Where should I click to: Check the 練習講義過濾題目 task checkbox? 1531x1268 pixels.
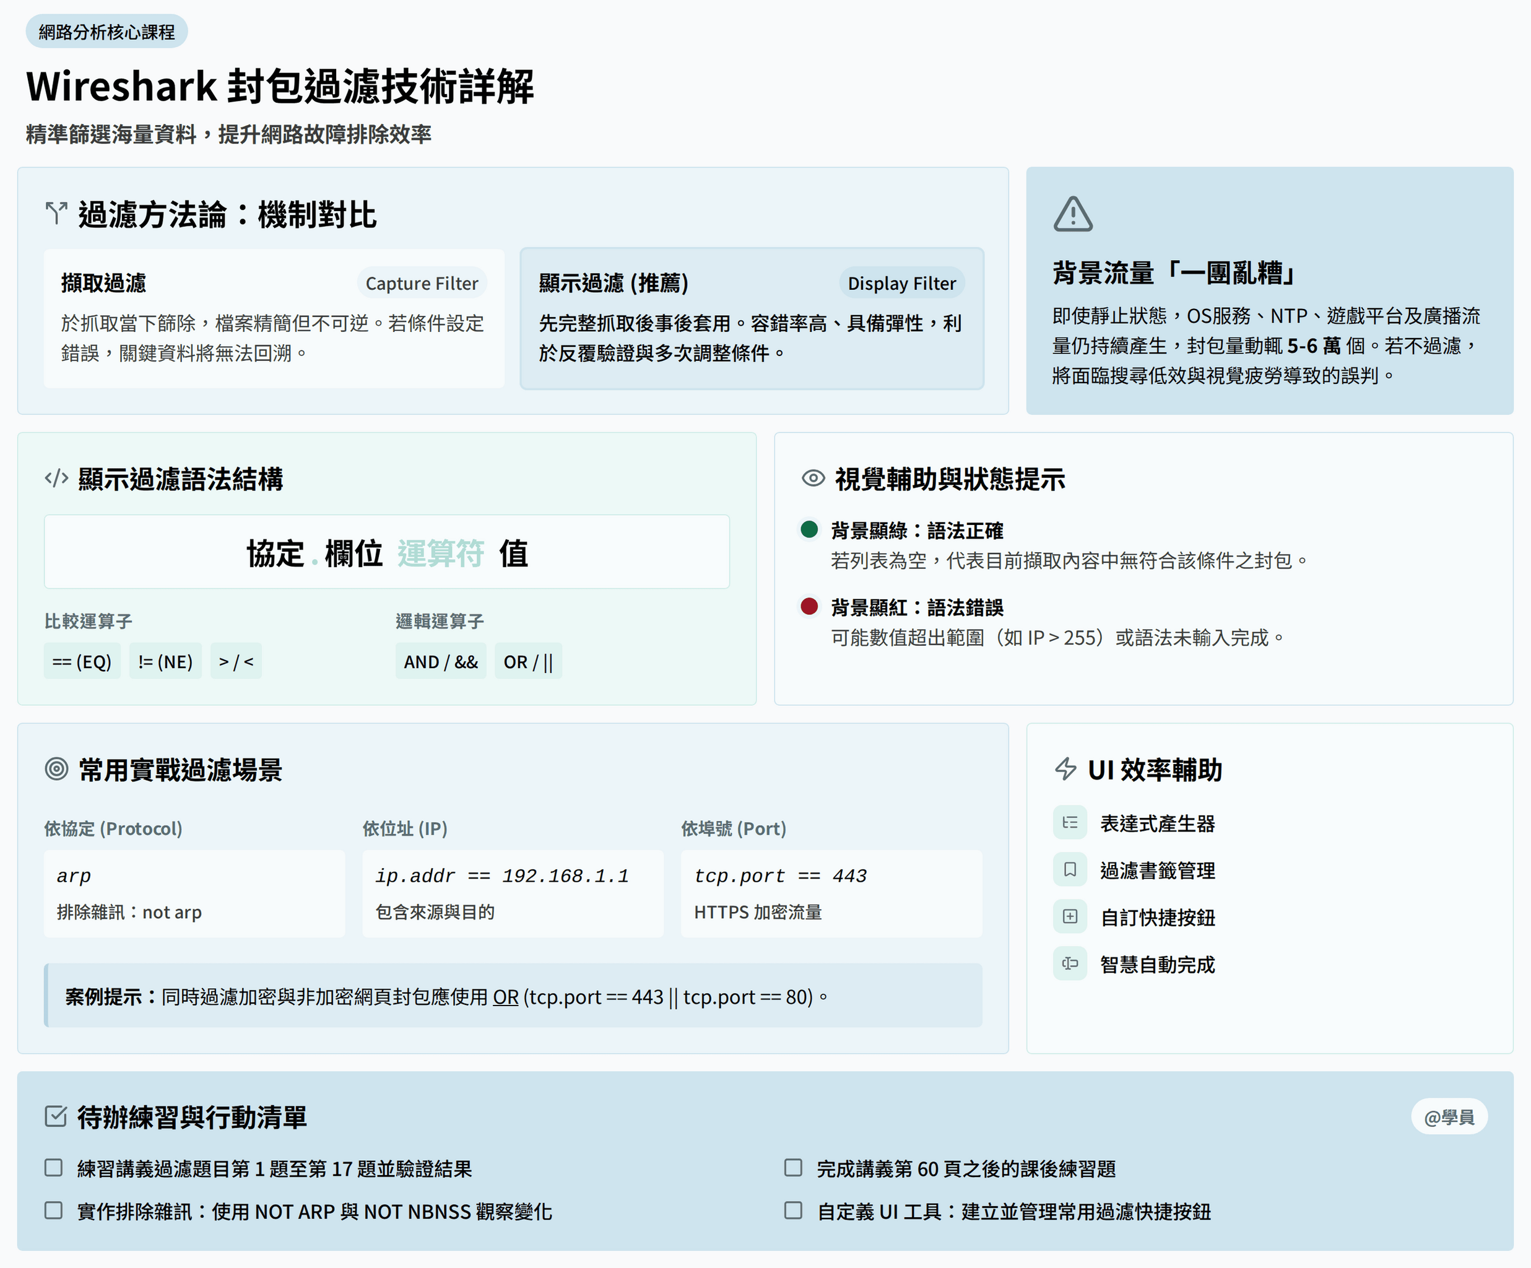[x=54, y=1167]
